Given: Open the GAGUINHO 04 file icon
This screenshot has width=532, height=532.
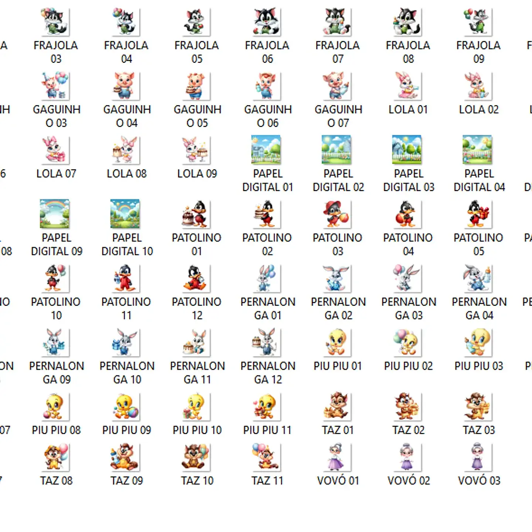Looking at the screenshot, I should coord(126,86).
